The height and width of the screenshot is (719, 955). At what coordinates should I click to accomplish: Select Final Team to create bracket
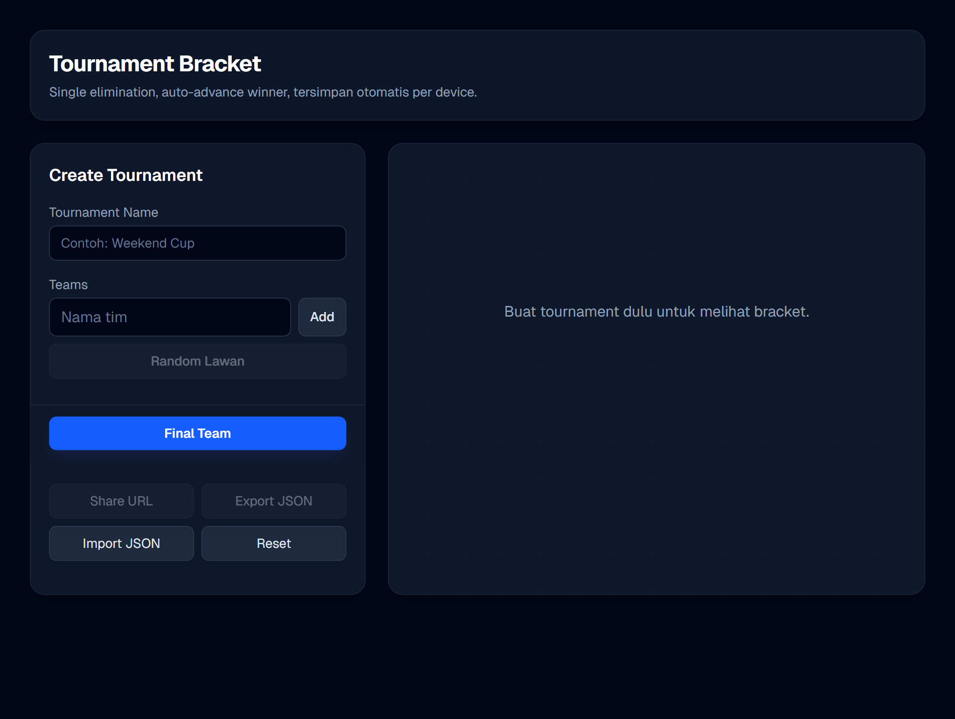tap(197, 433)
